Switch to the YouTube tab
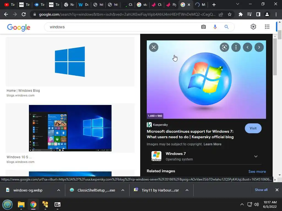 pos(10,5)
